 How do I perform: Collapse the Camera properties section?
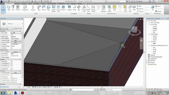coord(20,71)
